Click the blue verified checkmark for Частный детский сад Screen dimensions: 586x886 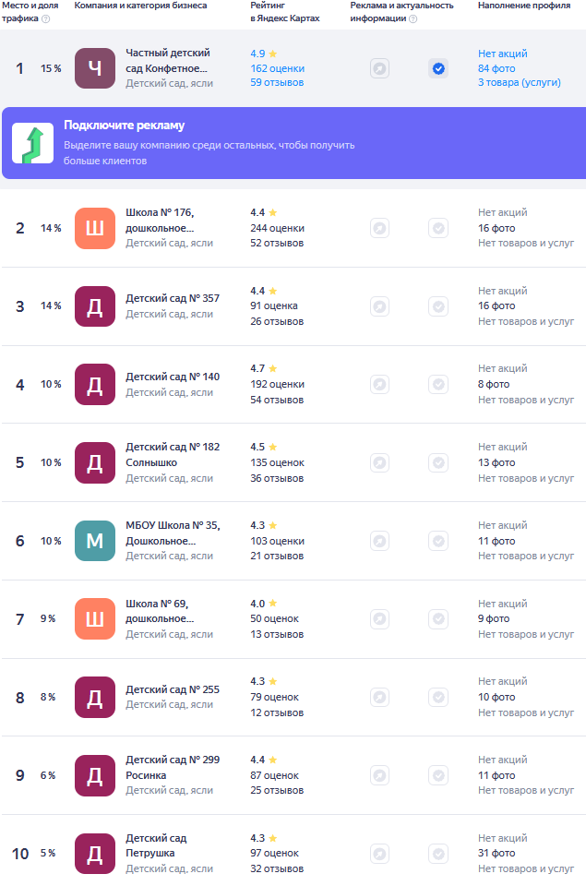pyautogui.click(x=438, y=69)
